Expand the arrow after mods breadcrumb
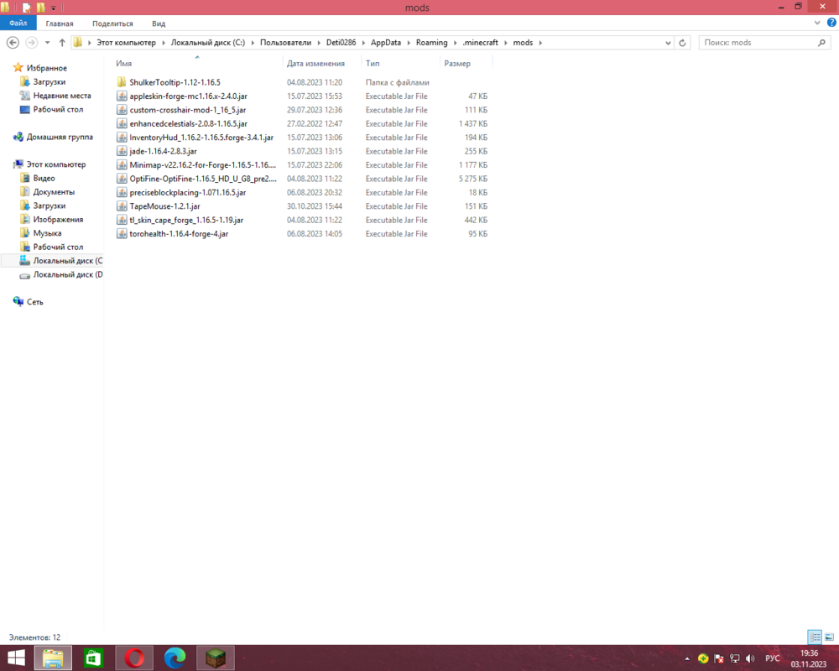The image size is (839, 671). (x=540, y=42)
